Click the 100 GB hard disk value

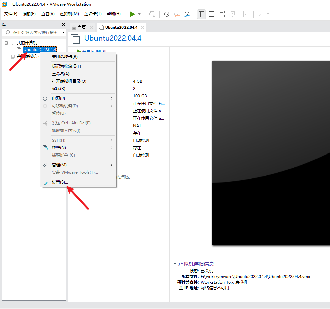[x=140, y=96]
